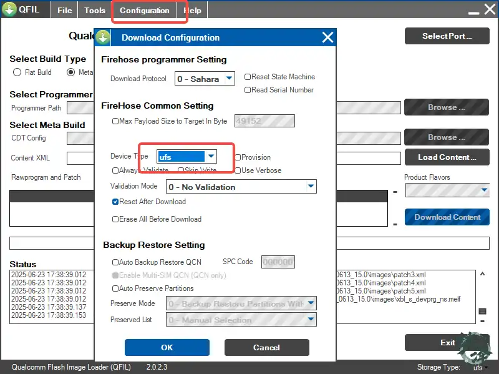Screen dimensions: 499x374
Task: Expand the Preserved List dropdown
Action: coord(311,319)
